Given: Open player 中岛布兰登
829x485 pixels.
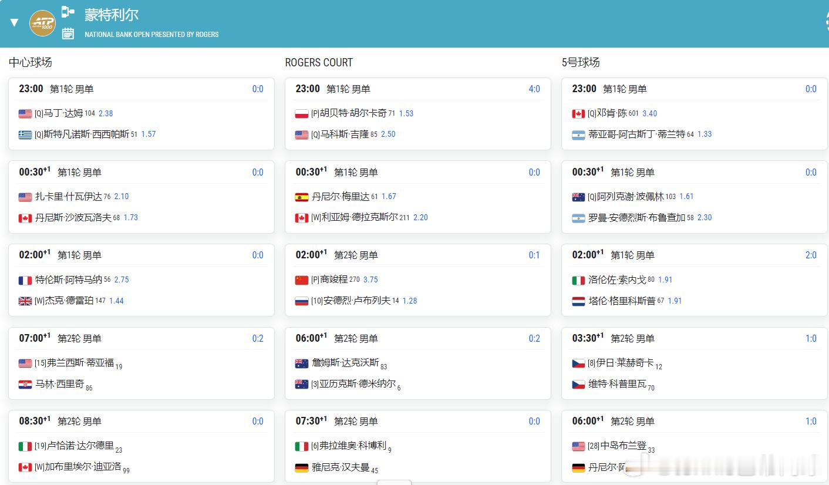Looking at the screenshot, I should coord(622,446).
